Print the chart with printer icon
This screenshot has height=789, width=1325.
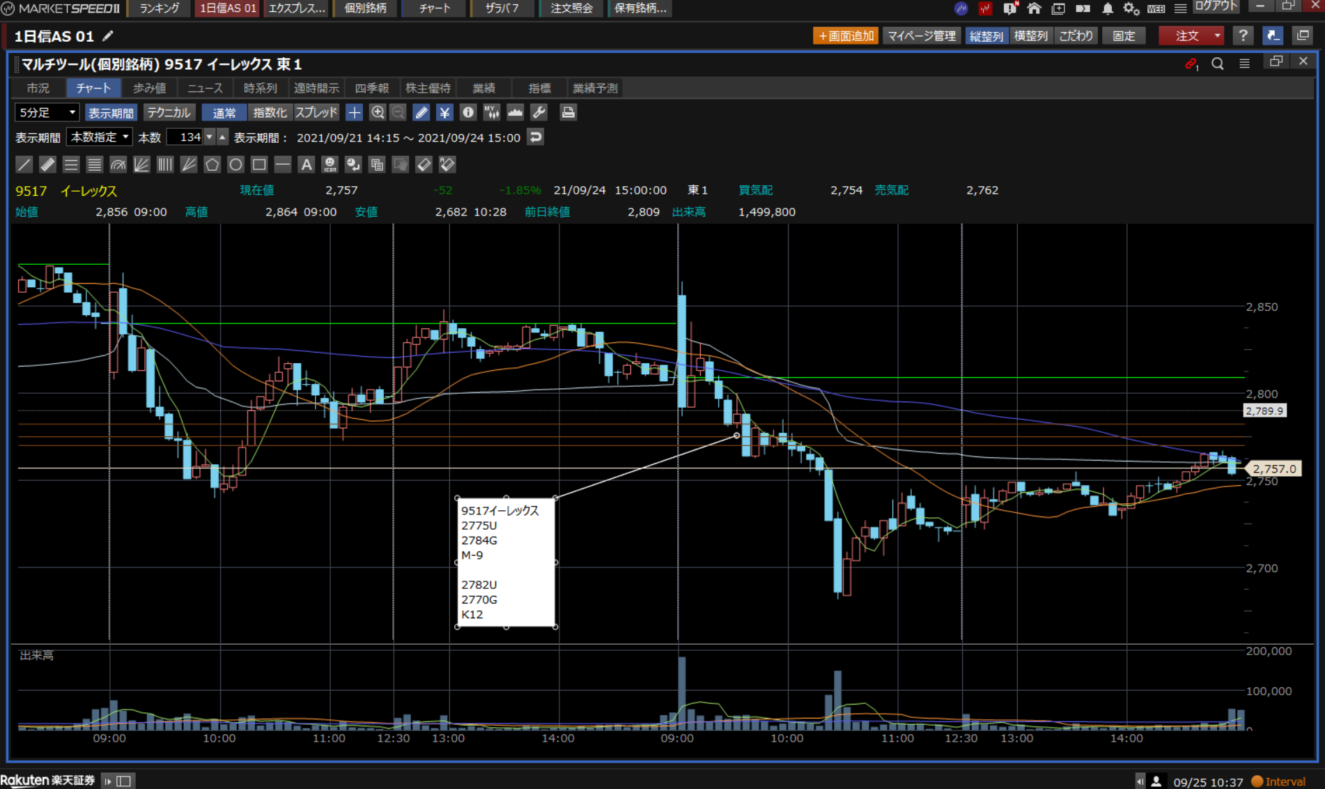click(x=568, y=112)
